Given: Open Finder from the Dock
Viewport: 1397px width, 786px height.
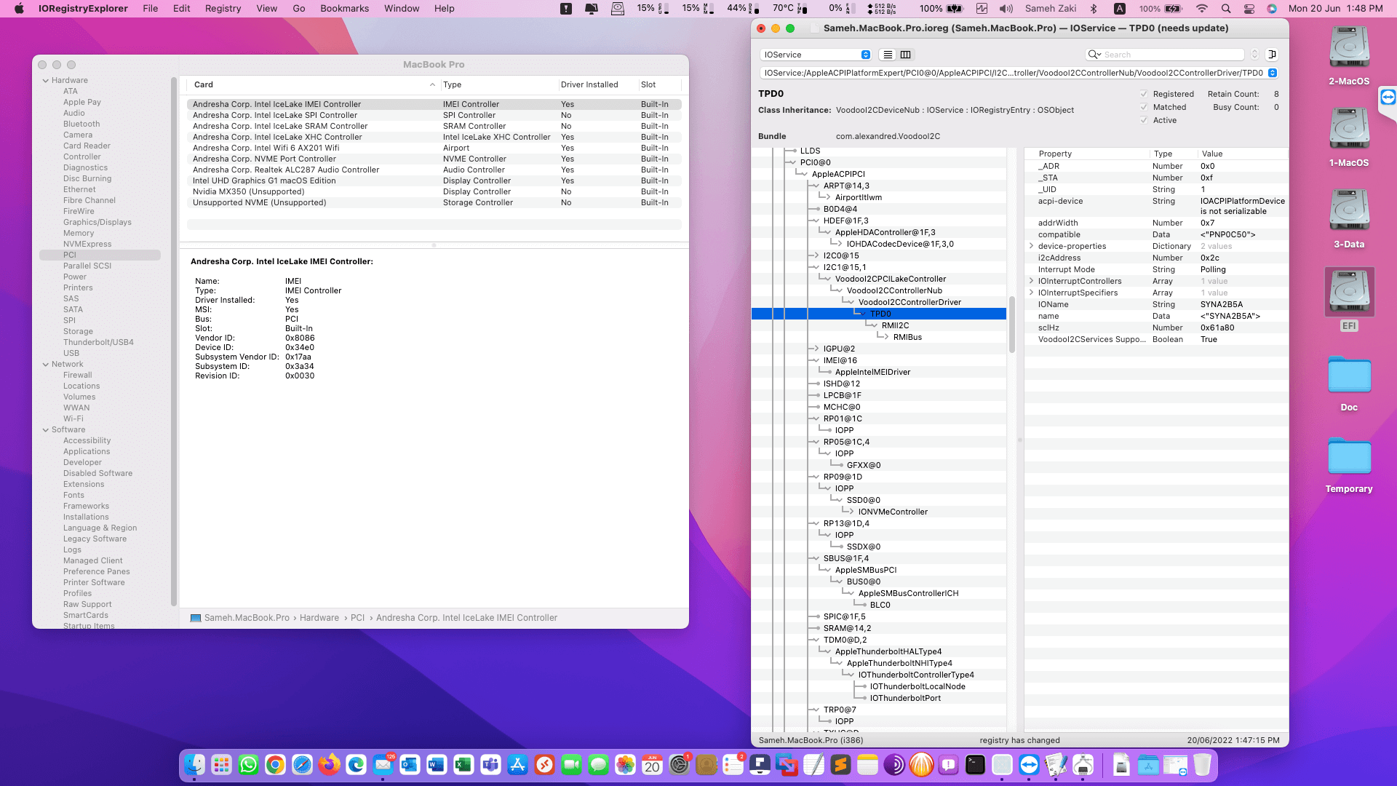Looking at the screenshot, I should tap(194, 765).
